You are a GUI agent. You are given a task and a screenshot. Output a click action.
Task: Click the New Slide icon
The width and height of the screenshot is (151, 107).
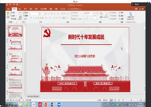coord(20,14)
